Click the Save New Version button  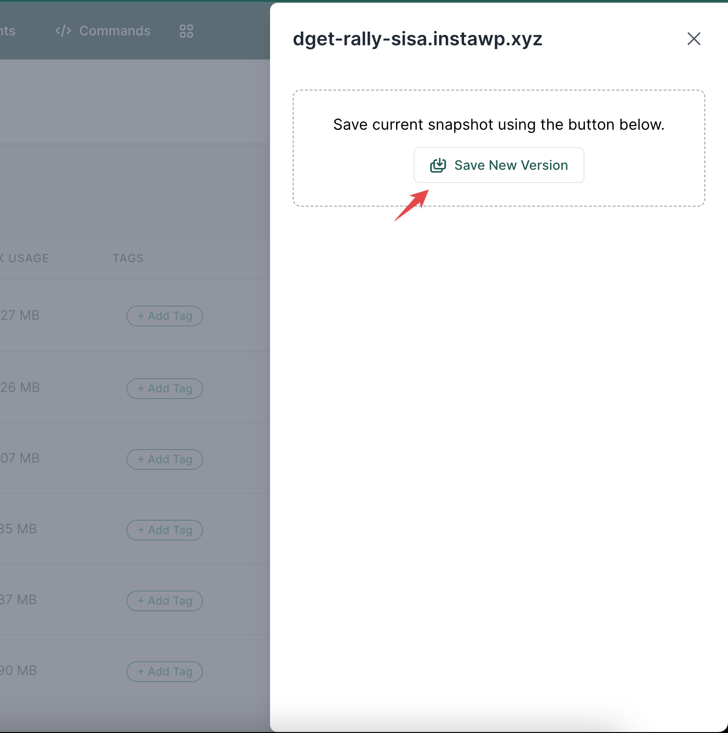point(499,165)
